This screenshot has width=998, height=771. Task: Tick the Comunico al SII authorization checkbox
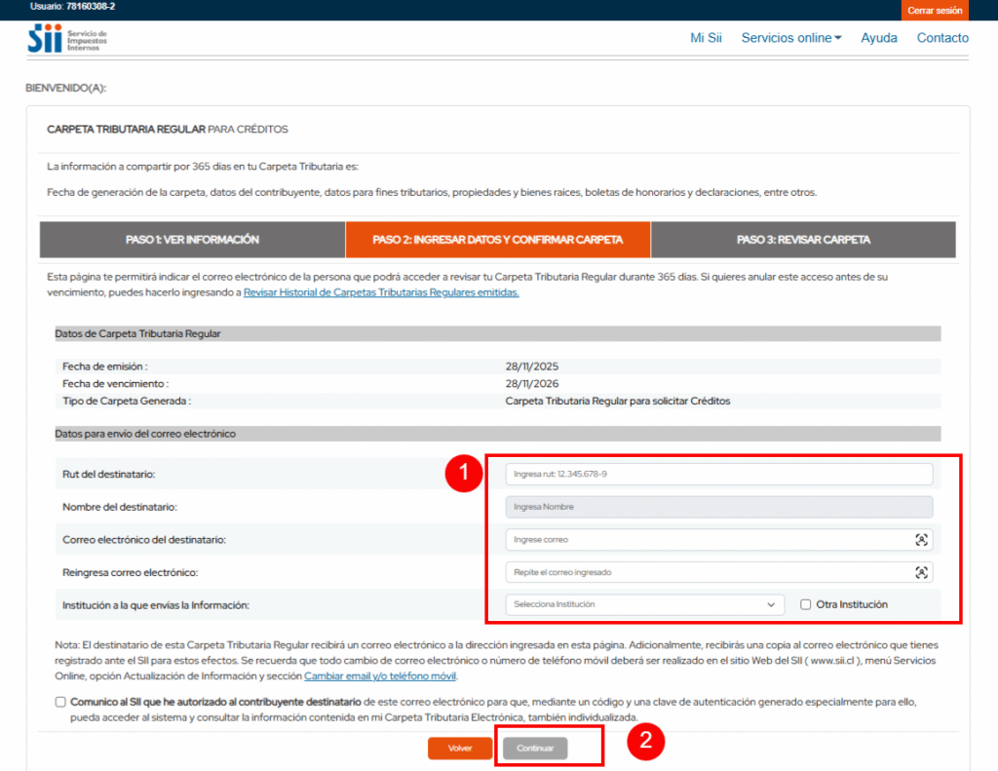point(60,702)
